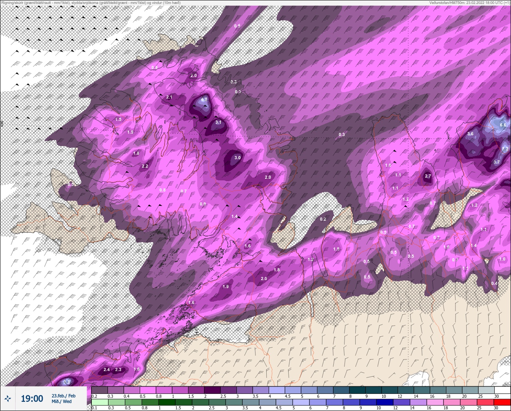Select the pale green first swatch of the lower legend
The height and width of the screenshot is (411, 511).
click(100, 402)
